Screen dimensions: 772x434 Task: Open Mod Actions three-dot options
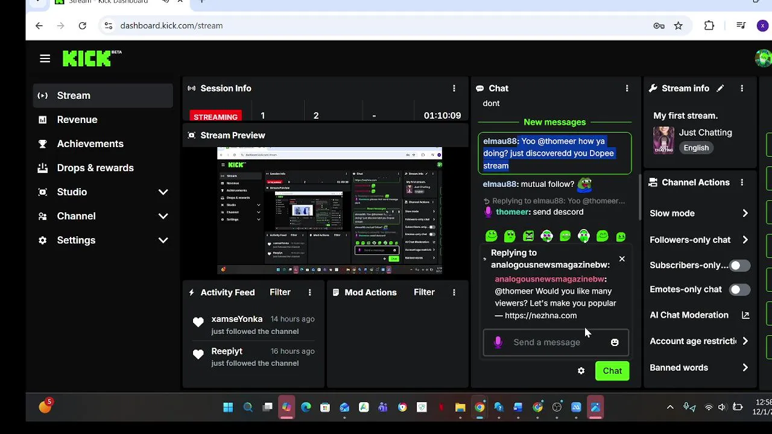point(454,292)
